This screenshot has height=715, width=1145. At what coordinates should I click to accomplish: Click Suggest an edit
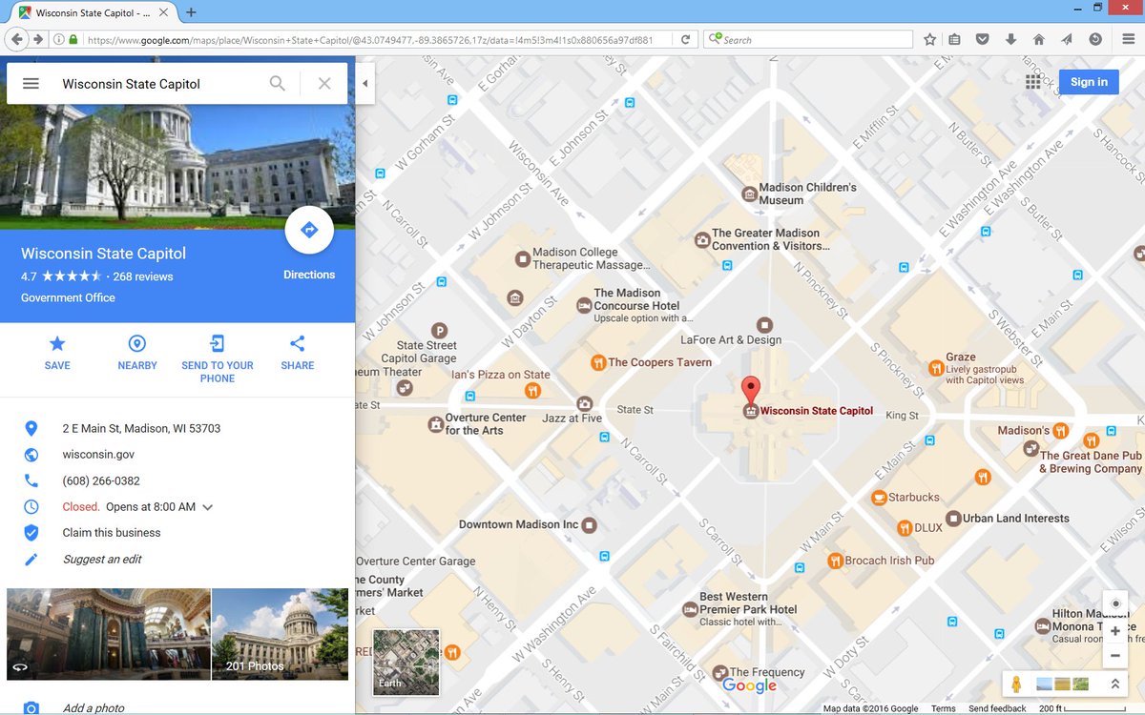coord(102,560)
